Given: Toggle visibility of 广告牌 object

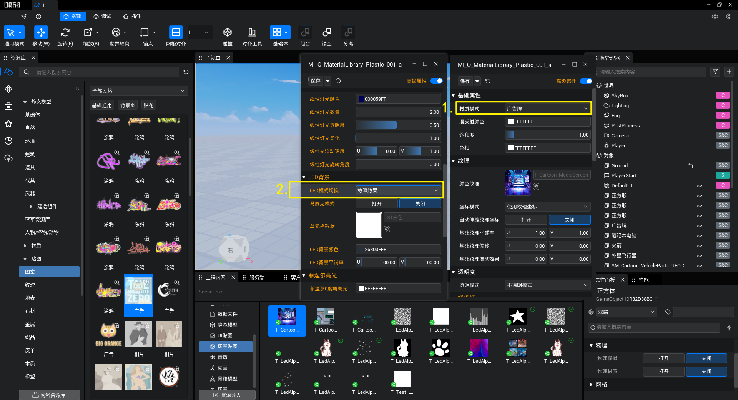Looking at the screenshot, I should [700, 226].
